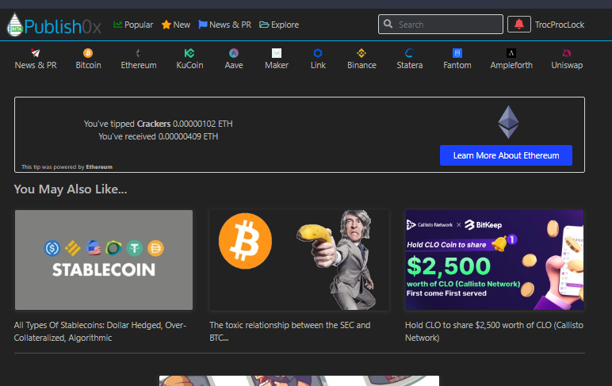Click the star icon beside New
612x386 pixels.
click(166, 25)
